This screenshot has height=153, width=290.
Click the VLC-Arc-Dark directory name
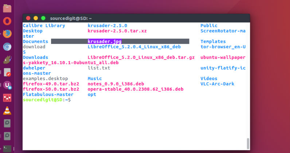[217, 84]
